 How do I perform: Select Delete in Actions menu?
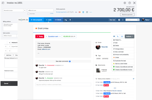click(x=123, y=45)
